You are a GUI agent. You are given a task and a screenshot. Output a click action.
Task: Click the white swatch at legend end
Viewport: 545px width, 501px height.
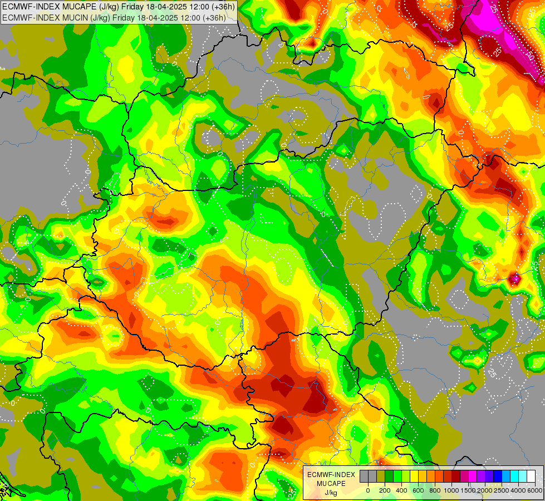point(532,477)
